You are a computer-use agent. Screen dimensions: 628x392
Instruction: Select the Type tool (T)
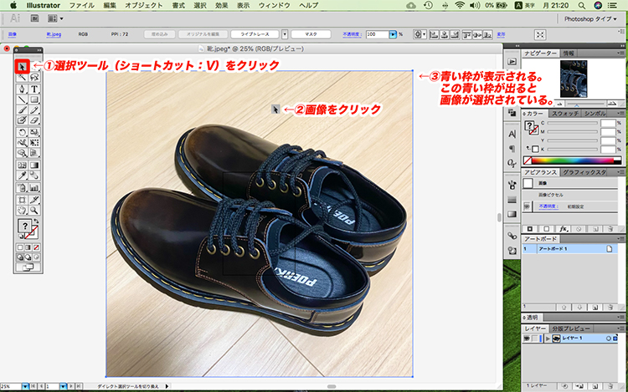pyautogui.click(x=34, y=89)
